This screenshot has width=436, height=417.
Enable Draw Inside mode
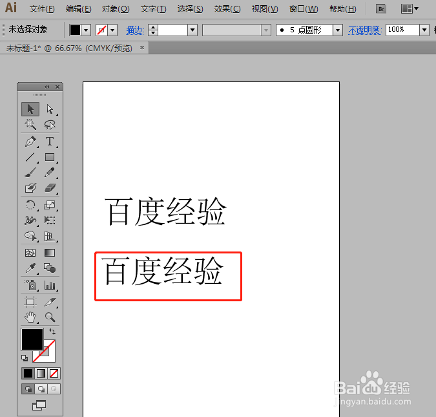click(x=54, y=389)
